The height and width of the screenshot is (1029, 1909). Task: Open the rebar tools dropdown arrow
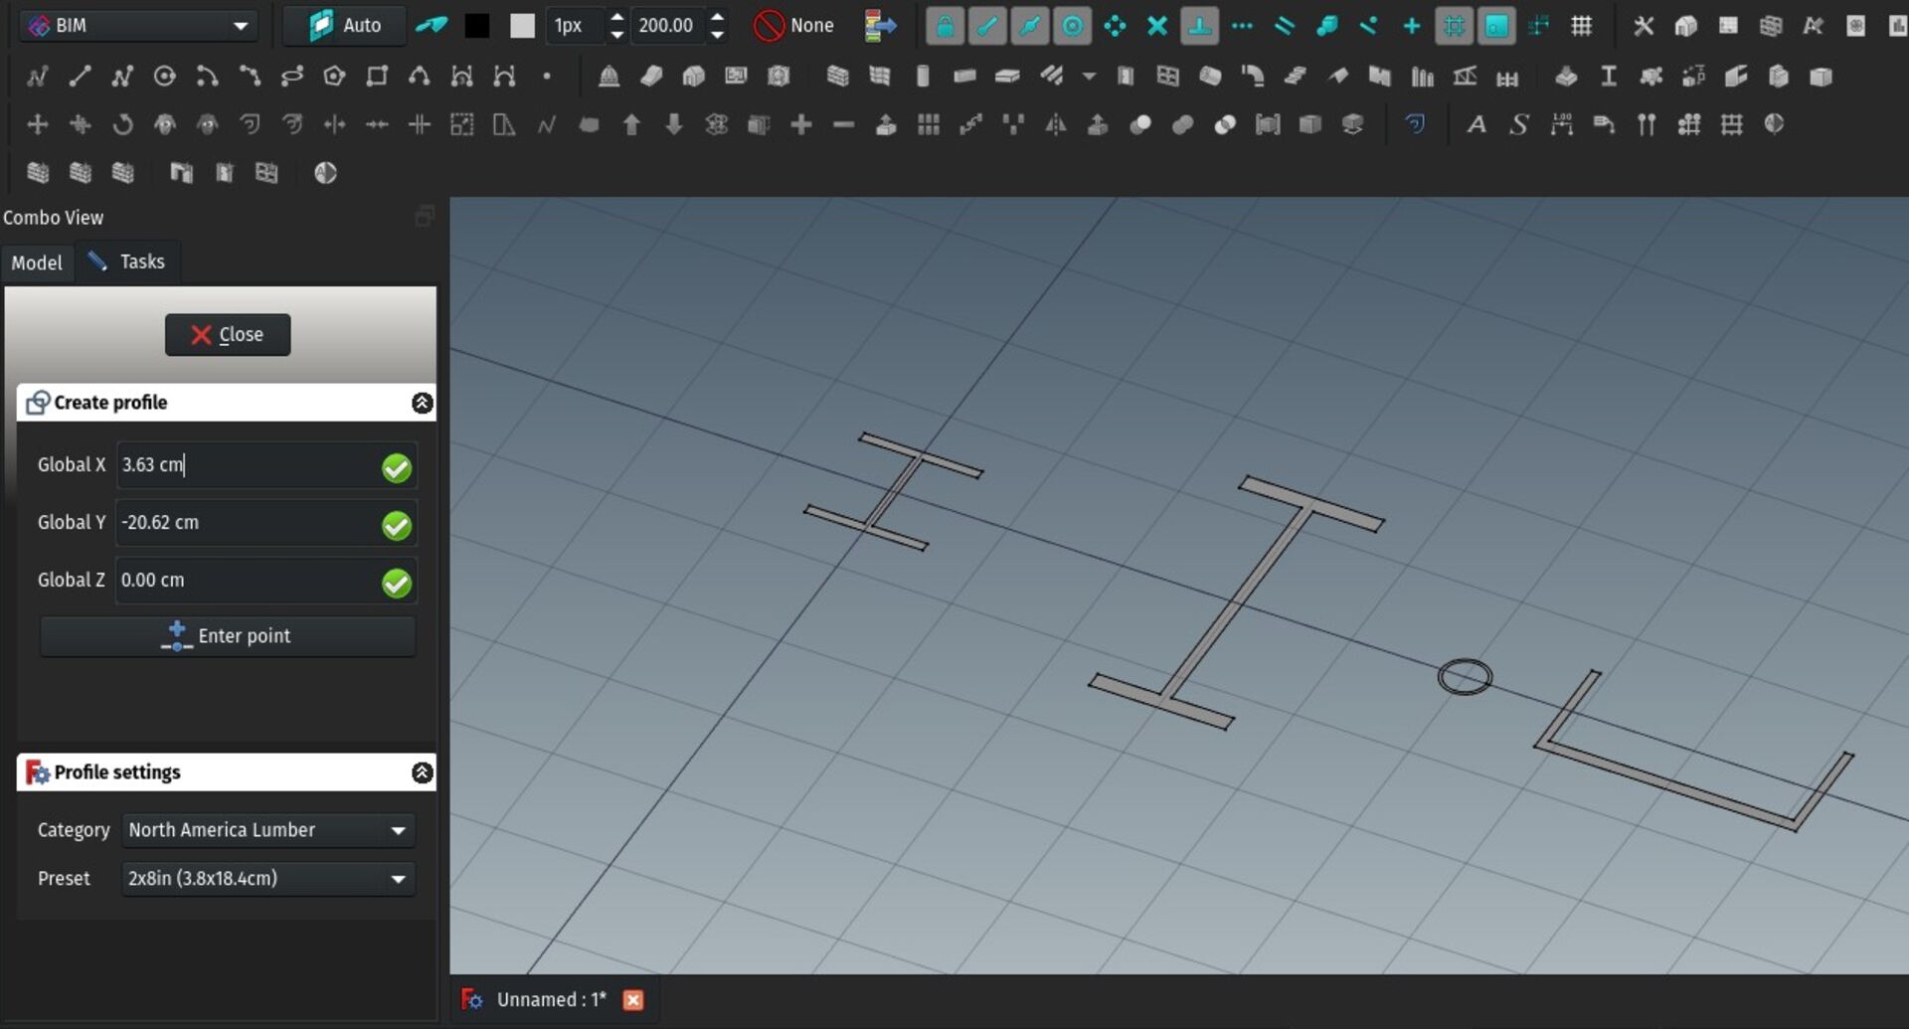[x=1090, y=76]
